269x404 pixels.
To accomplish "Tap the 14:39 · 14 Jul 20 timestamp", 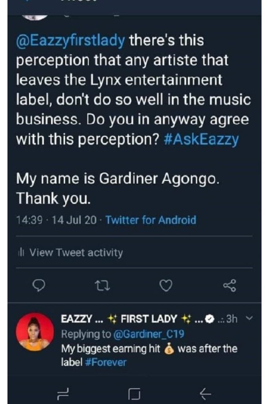I will point(56,220).
